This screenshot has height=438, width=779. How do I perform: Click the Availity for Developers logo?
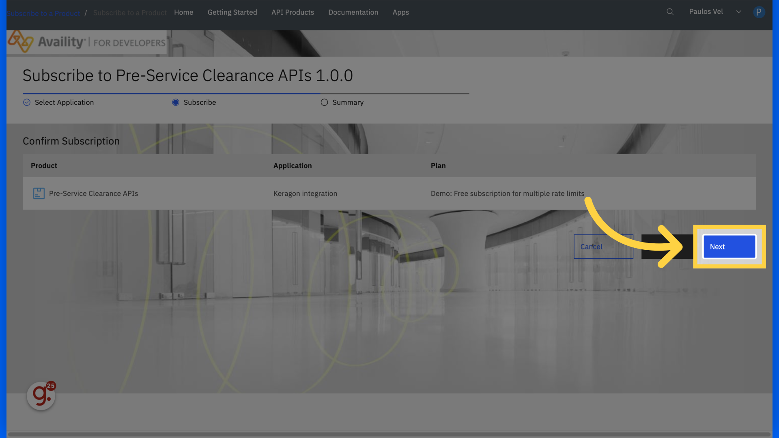[x=86, y=42]
